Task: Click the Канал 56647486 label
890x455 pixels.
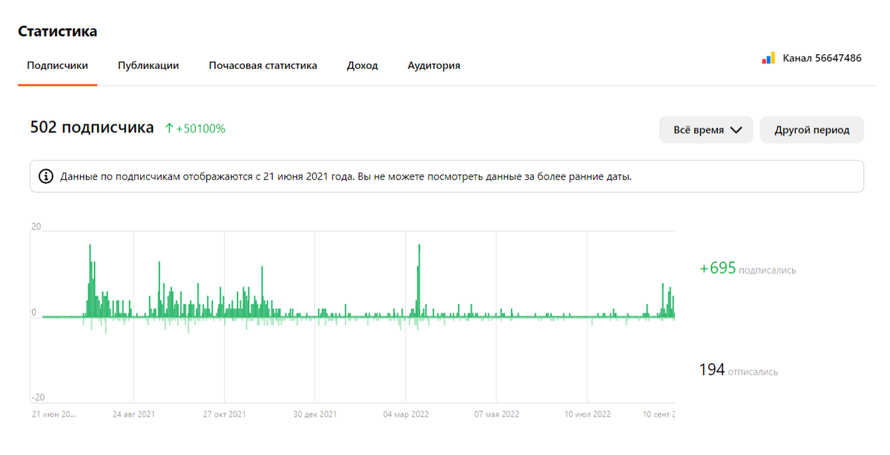Action: tap(822, 58)
